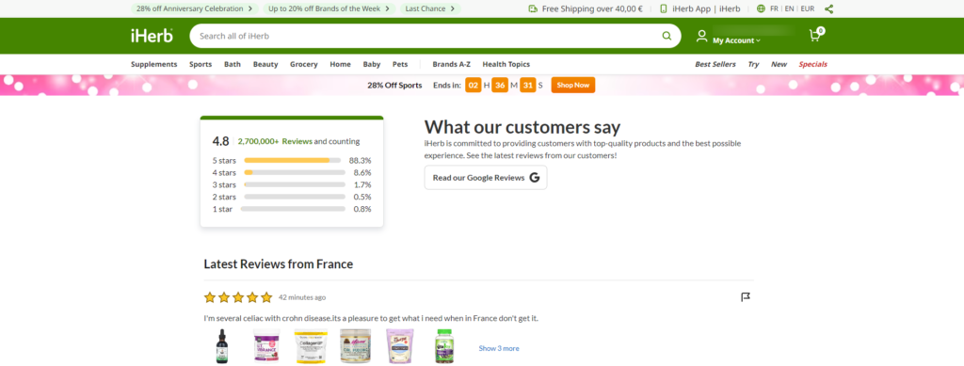The height and width of the screenshot is (366, 964).
Task: Open the Last Chance promo chip
Action: tap(430, 8)
